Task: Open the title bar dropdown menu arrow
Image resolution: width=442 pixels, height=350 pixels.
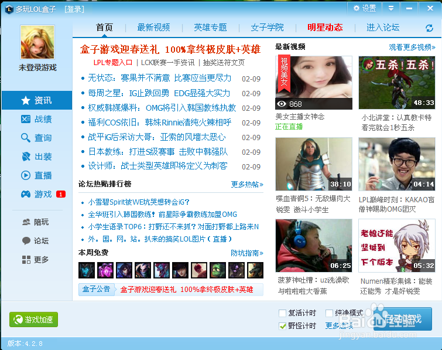Action: pos(391,8)
